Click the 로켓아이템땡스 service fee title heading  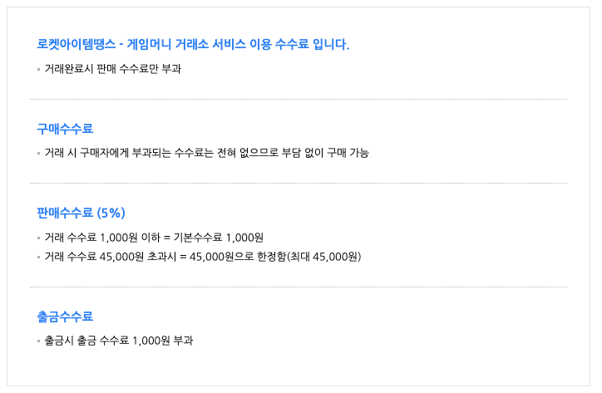[x=193, y=44]
